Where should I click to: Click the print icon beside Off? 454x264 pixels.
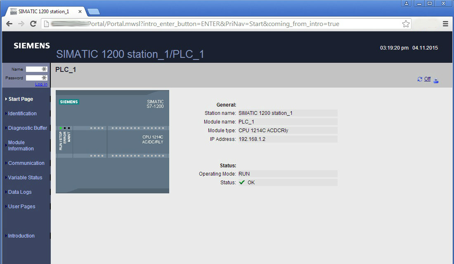pyautogui.click(x=436, y=81)
